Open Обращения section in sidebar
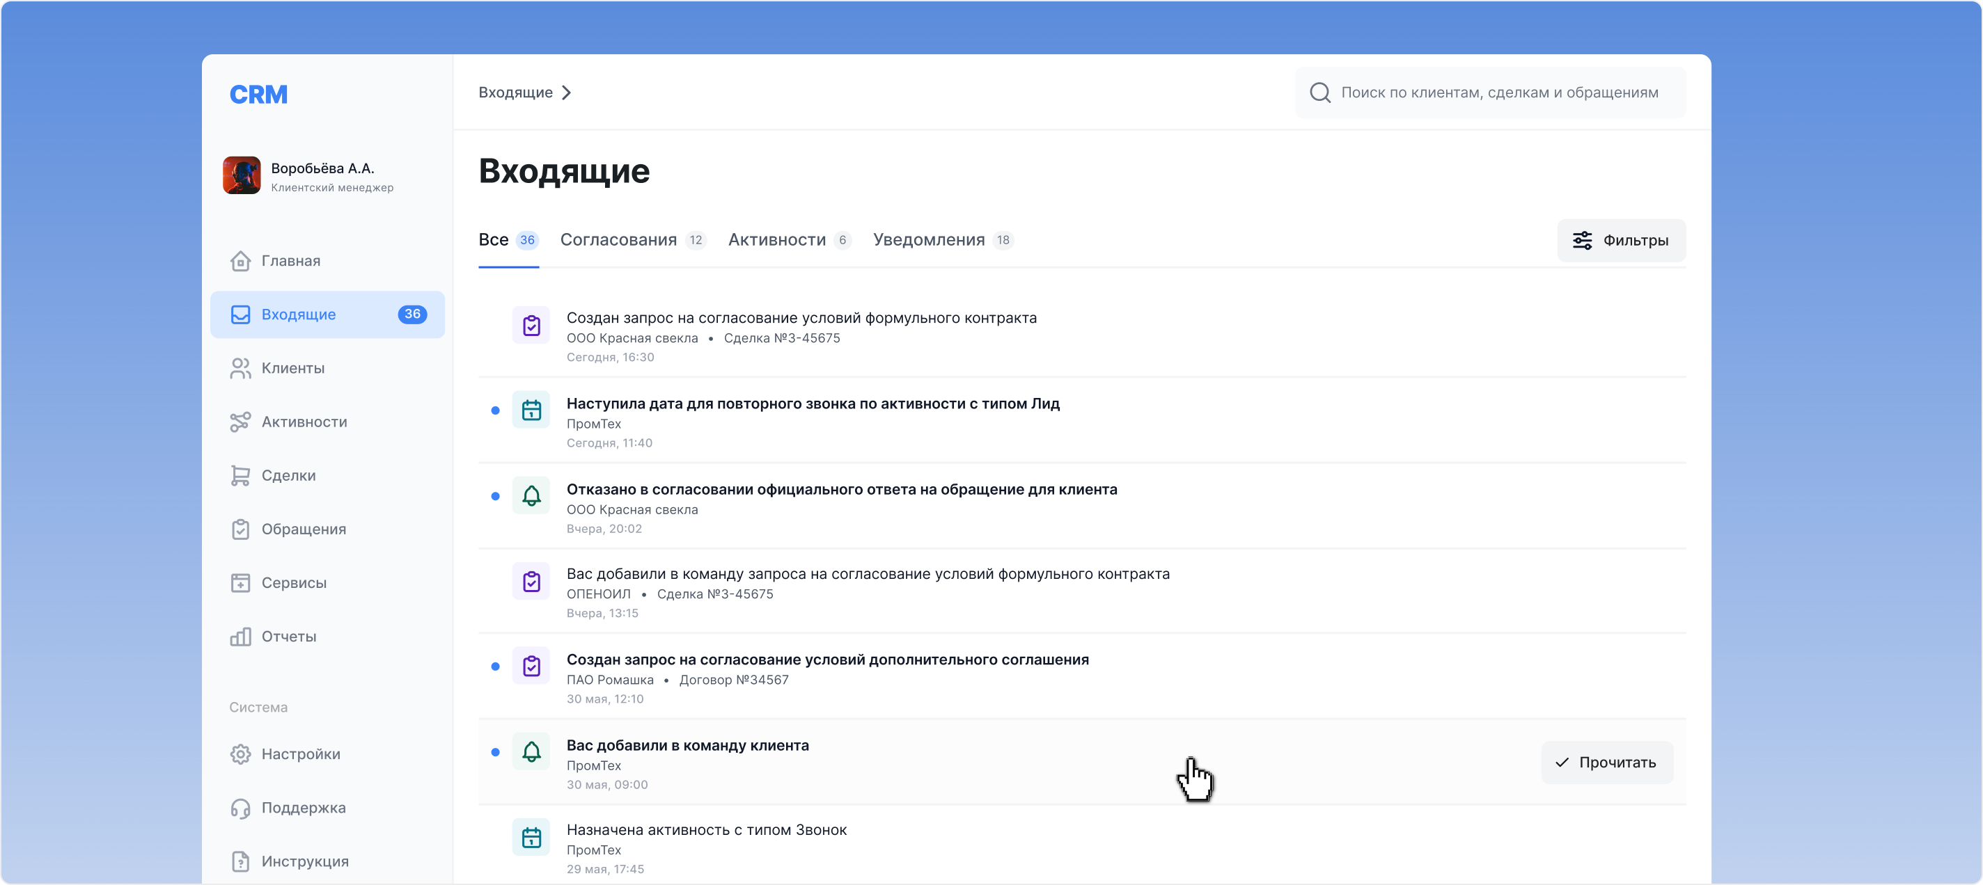Screen dimensions: 1983x885 [327, 529]
